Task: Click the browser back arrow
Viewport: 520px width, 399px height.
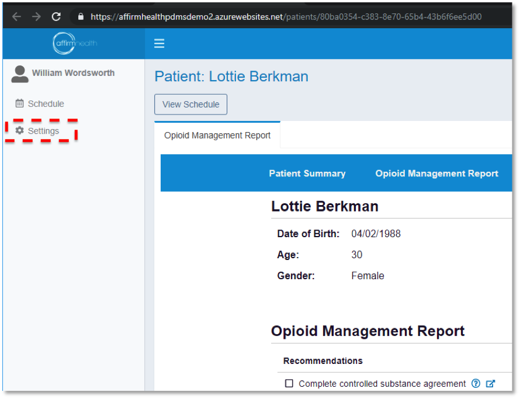Action: click(16, 16)
